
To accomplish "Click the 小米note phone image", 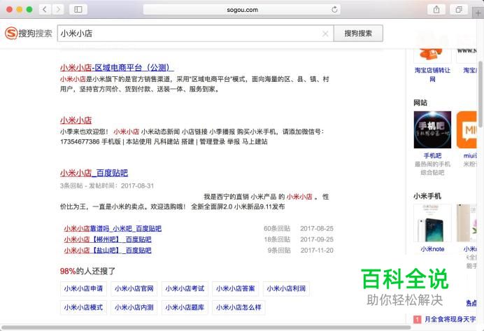I will tap(432, 223).
